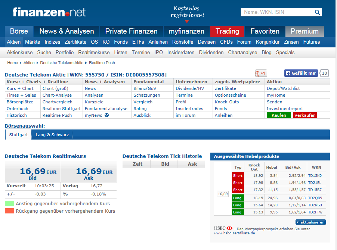Viewport: 337px width, 250px height.
Task: Click the finanzen.net logo
Action: (49, 12)
